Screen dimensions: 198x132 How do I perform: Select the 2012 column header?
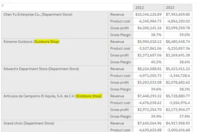pyautogui.click(x=148, y=8)
